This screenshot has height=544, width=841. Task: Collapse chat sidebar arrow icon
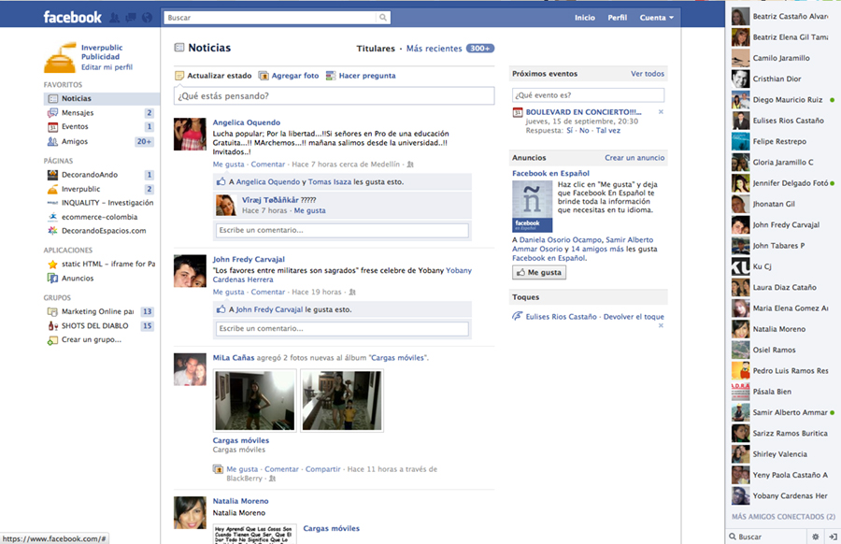pyautogui.click(x=833, y=537)
